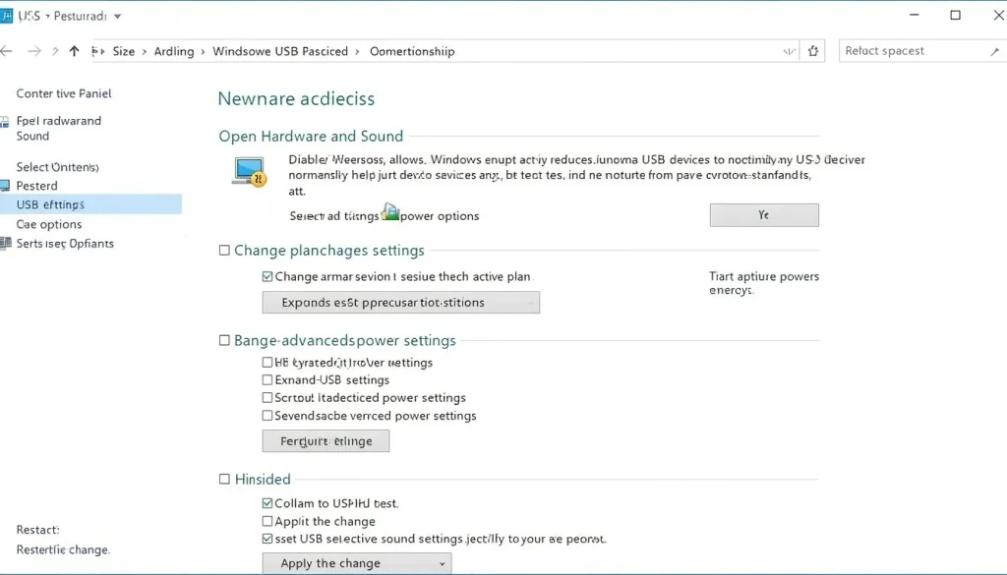Screen dimensions: 1007x575
Task: Enable Exnand-USB settings checkbox
Action: [267, 380]
